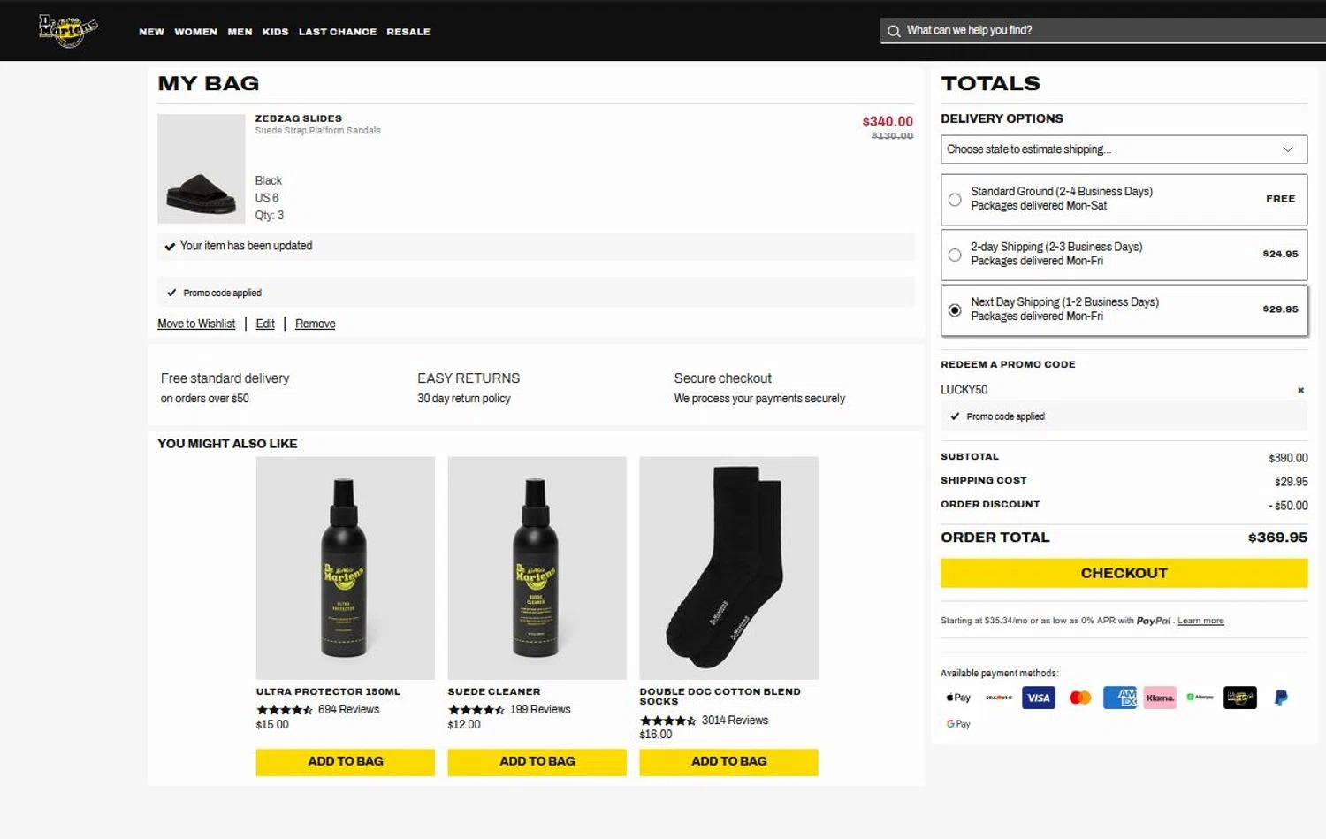The height and width of the screenshot is (839, 1326).
Task: Click the PayPal logo in financing text
Action: [1154, 621]
